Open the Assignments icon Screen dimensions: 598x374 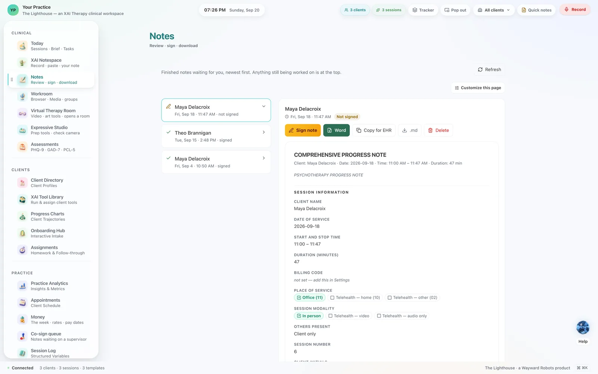pyautogui.click(x=22, y=250)
